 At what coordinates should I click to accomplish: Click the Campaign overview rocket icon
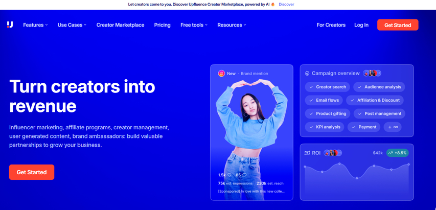point(307,74)
